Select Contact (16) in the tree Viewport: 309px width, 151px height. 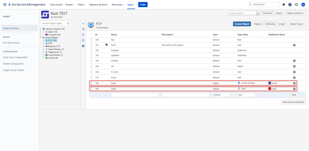[54, 35]
